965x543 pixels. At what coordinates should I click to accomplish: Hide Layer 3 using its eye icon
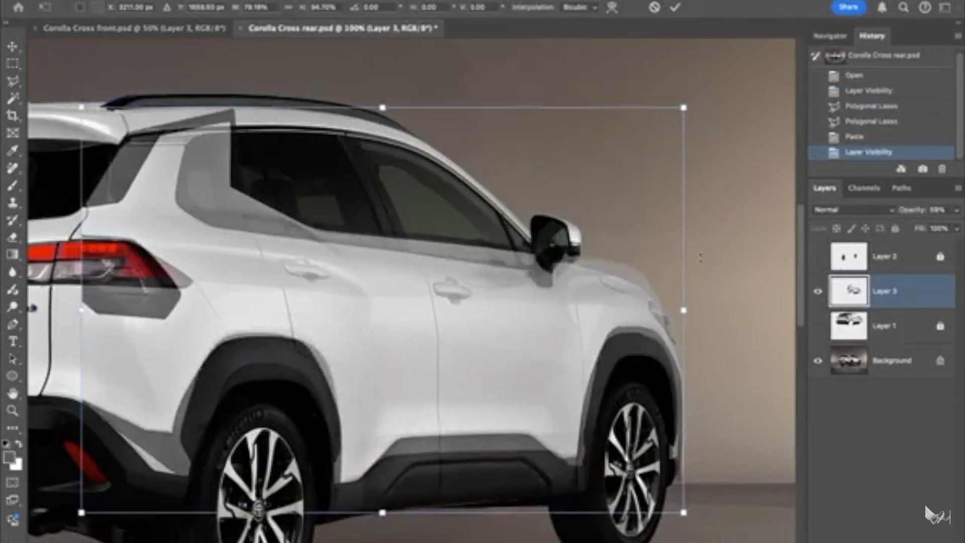(818, 291)
